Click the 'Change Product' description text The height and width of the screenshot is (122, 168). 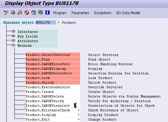click(102, 119)
